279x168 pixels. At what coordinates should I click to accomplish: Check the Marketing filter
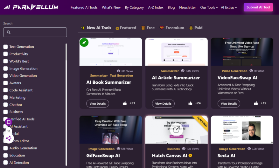point(5,97)
